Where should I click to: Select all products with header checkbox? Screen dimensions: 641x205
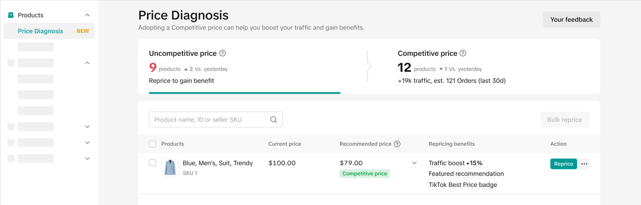pos(153,144)
